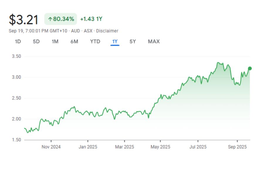264x176 pixels.
Task: Click the $3.21 current price
Action: (x=24, y=20)
